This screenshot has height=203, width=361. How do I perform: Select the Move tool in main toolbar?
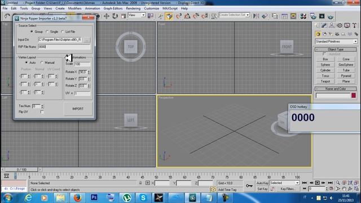pos(107,16)
